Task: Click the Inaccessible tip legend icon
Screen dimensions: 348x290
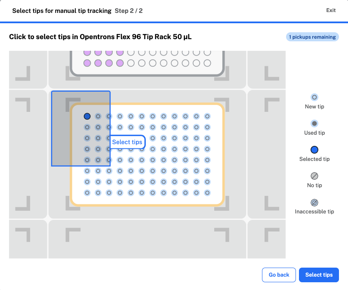Action: pyautogui.click(x=314, y=202)
